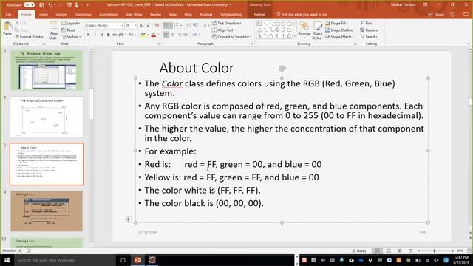Open Quick Styles gallery
Image resolution: width=473 pixels, height=266 pixels.
point(318,31)
